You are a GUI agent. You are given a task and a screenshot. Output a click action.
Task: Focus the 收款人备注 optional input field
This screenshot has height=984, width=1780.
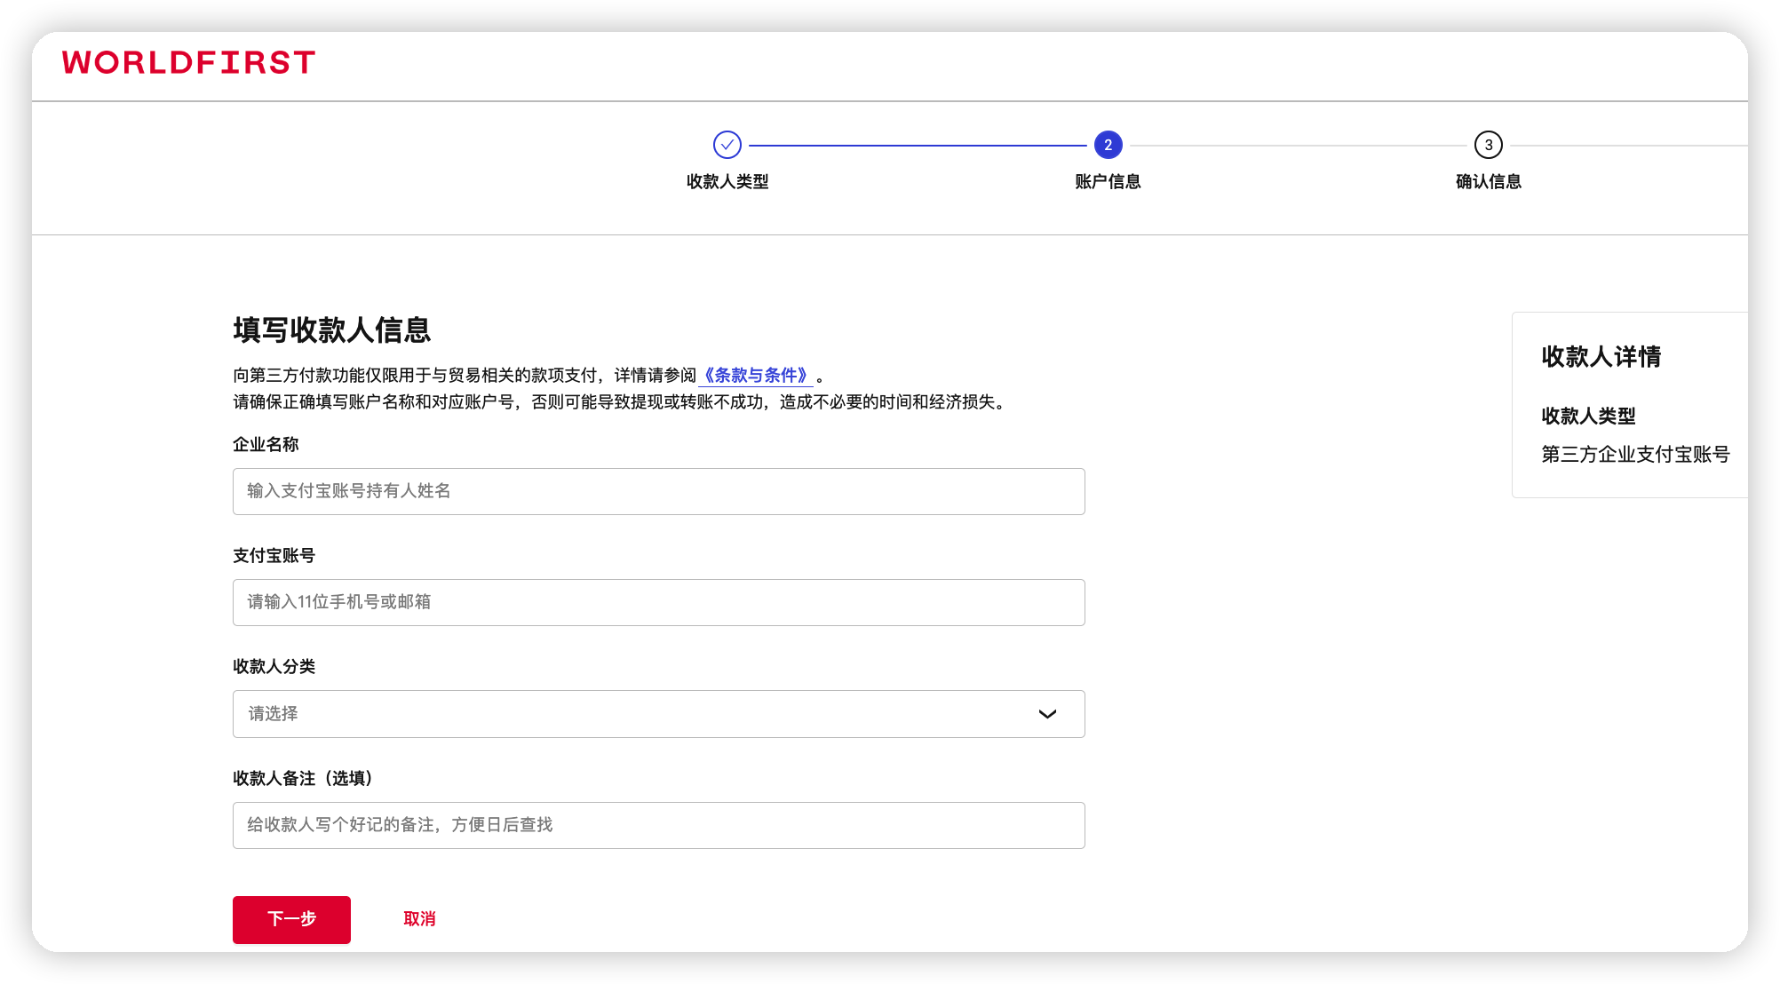coord(658,825)
